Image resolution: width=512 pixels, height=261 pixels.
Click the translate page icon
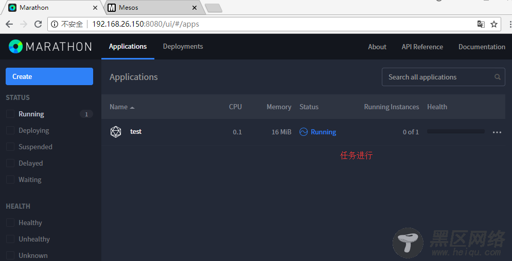click(481, 24)
